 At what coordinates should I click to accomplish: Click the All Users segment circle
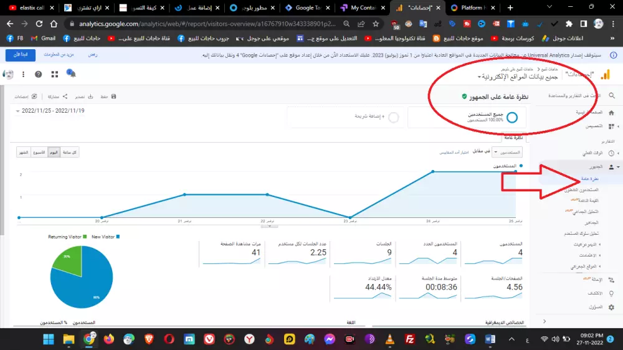[511, 117]
